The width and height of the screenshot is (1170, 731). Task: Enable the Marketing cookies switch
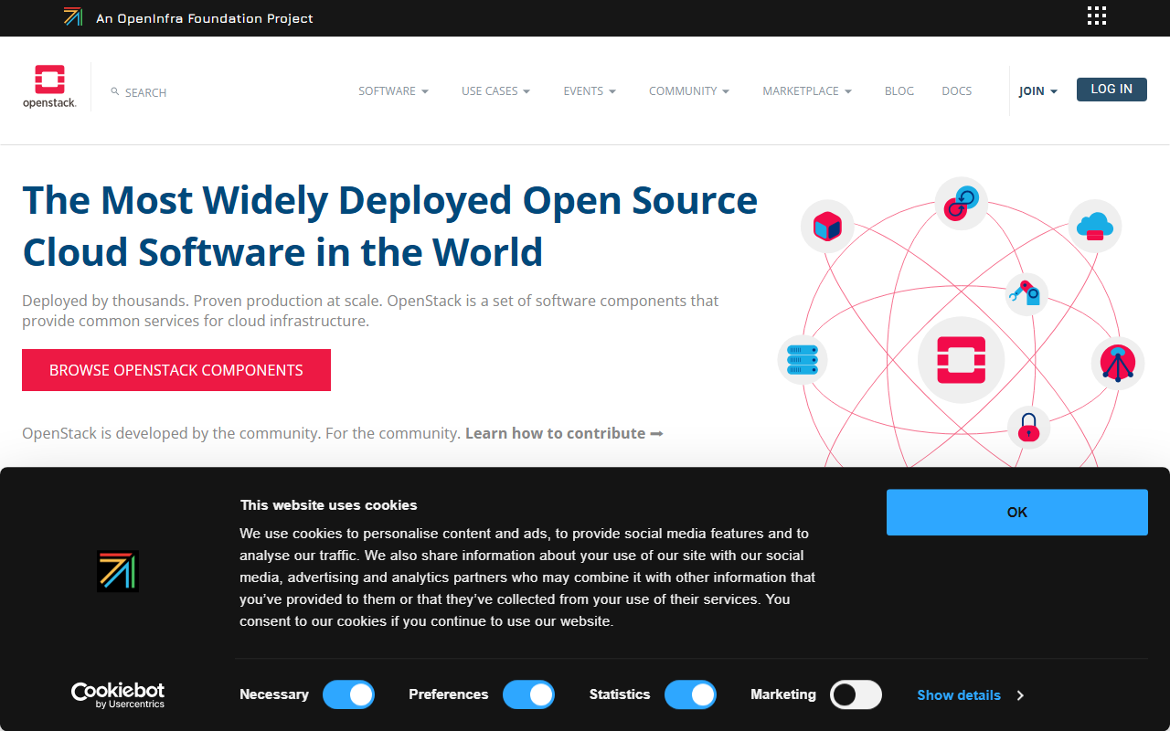[x=856, y=694]
